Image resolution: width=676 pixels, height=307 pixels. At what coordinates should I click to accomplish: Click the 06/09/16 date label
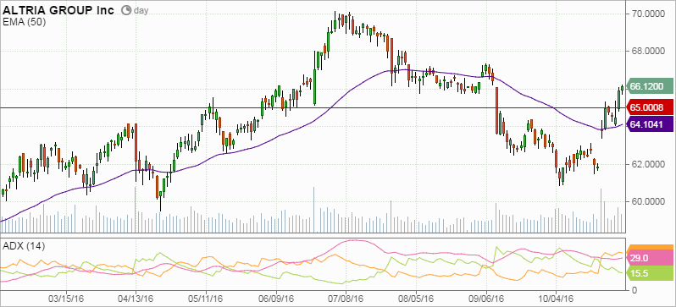click(x=276, y=298)
